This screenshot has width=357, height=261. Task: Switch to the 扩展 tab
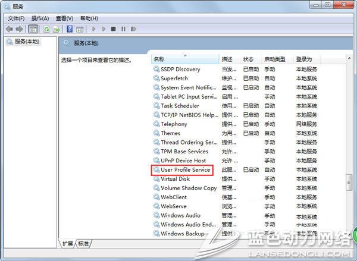coord(68,244)
